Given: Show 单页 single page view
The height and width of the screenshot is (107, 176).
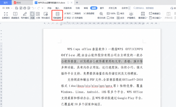Looking at the screenshot, I should click(121, 14).
